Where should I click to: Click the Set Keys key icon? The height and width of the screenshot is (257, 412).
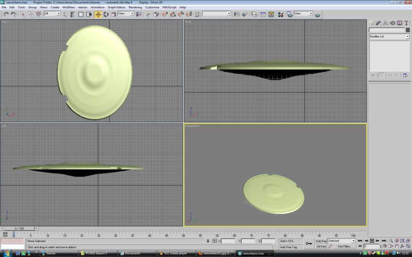pos(308,244)
